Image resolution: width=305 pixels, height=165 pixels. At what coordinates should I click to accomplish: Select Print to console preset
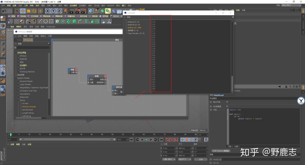tap(29, 107)
